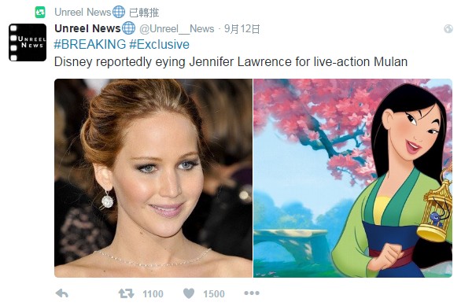
Task: Open the #Exclusive hashtag
Action: (x=160, y=44)
